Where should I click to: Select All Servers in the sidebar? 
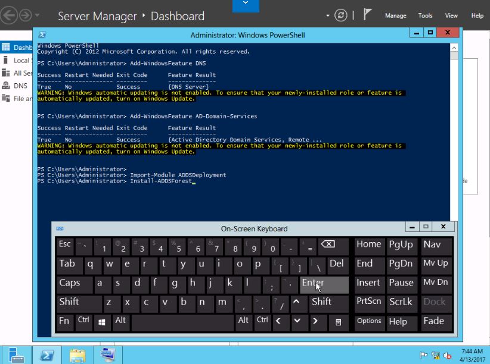[x=16, y=73]
